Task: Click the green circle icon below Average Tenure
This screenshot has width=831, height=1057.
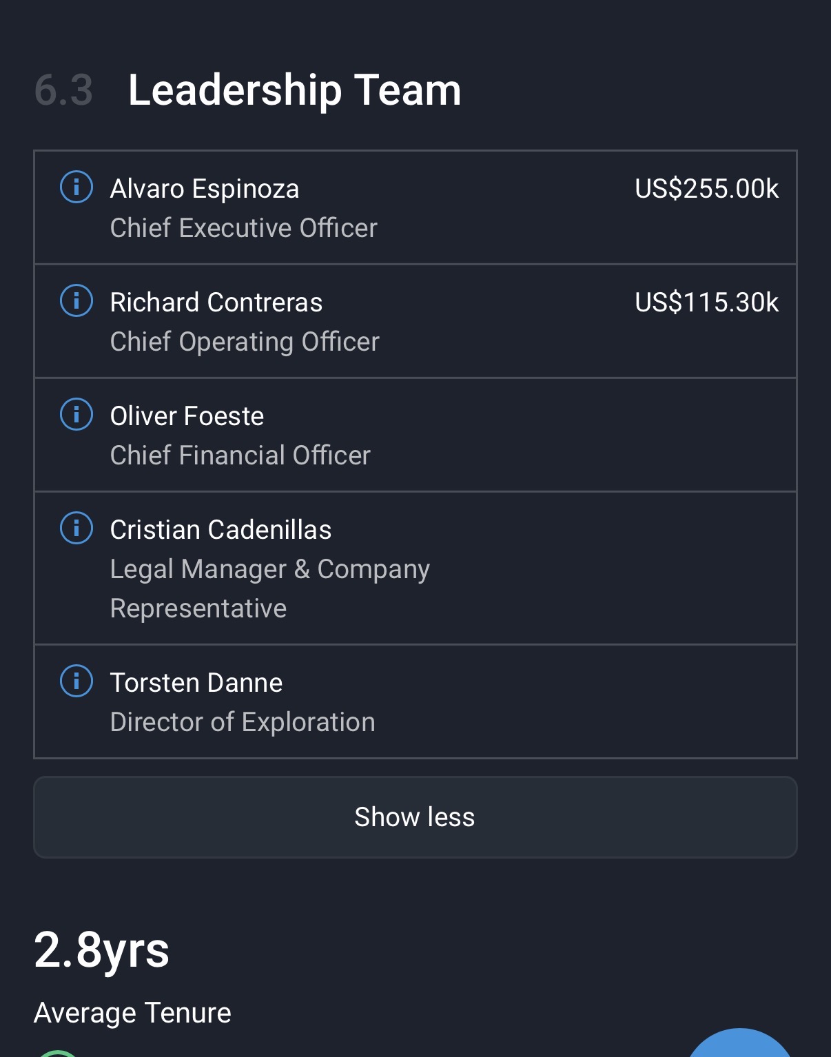Action: coord(59,1054)
